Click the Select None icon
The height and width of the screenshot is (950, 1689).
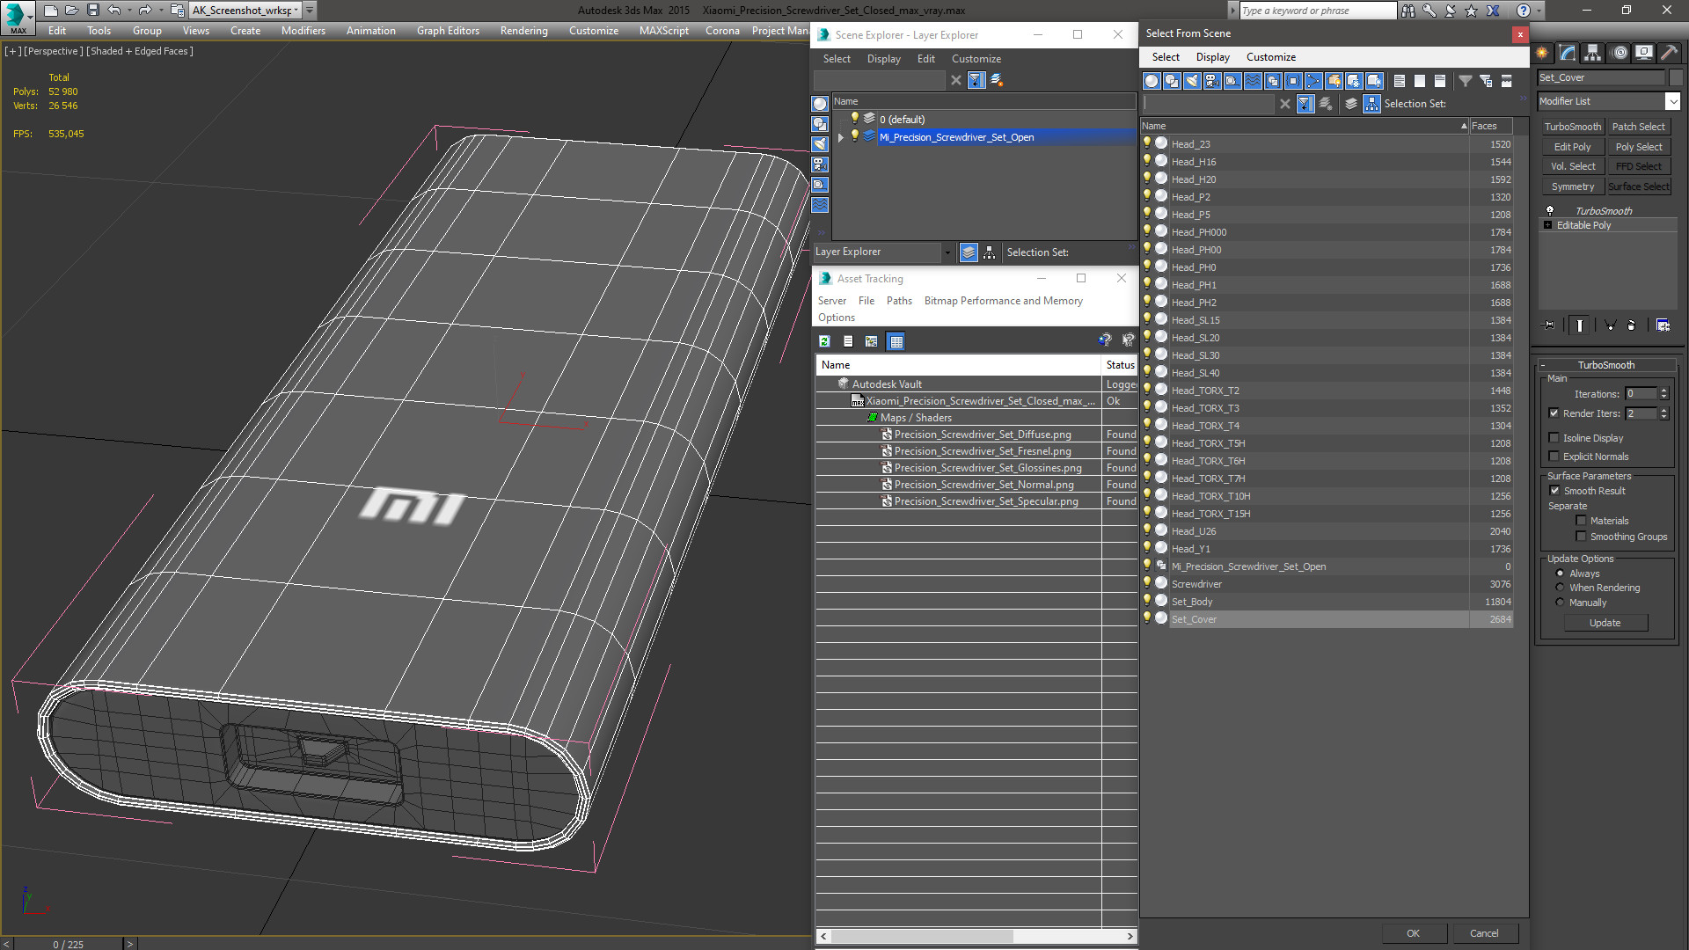click(x=1420, y=81)
